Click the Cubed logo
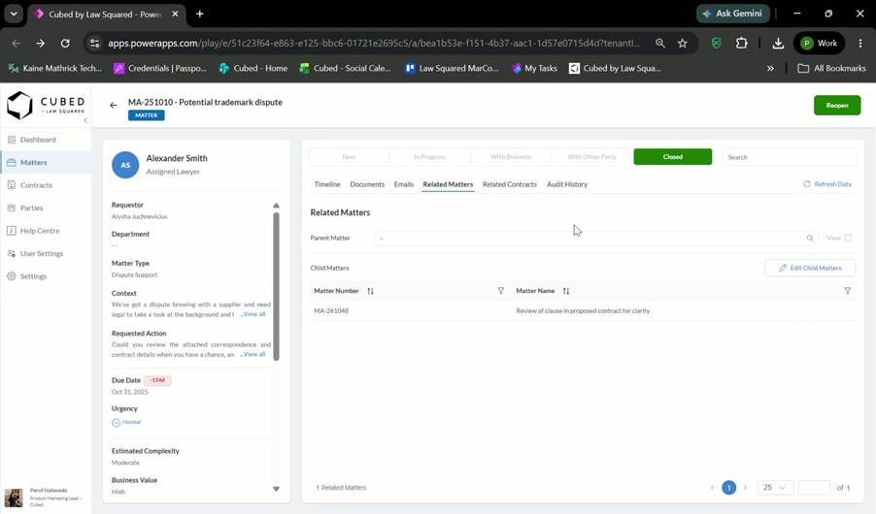The height and width of the screenshot is (514, 876). pos(46,105)
